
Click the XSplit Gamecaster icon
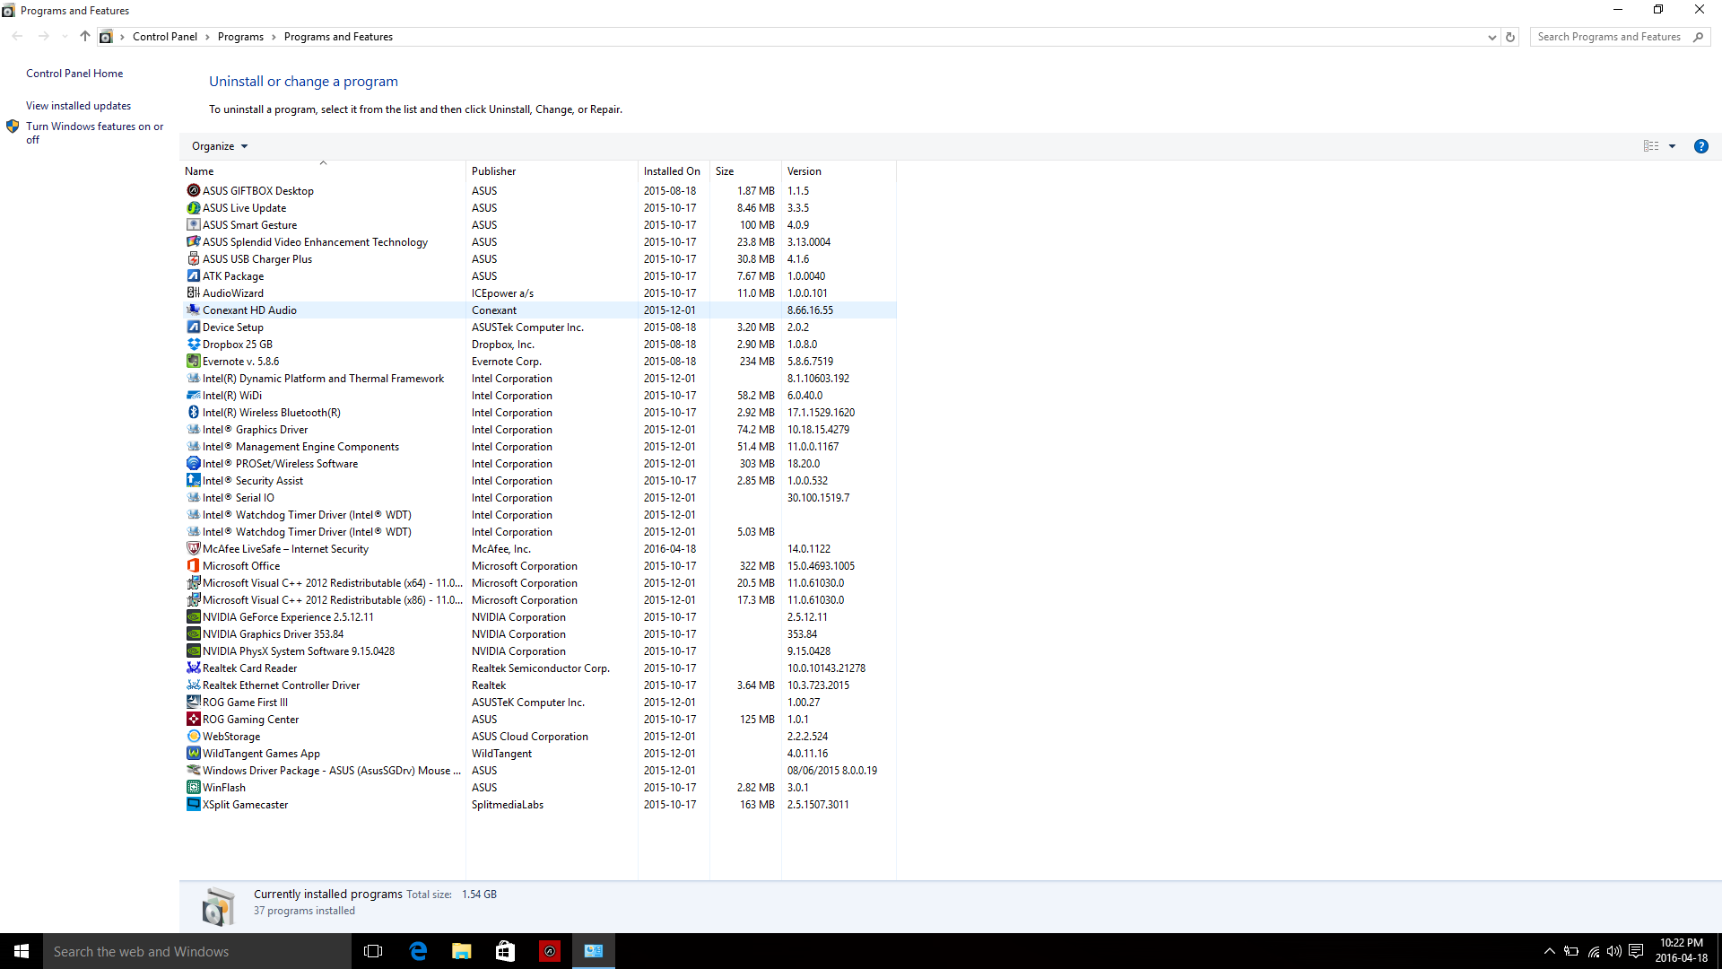click(x=193, y=804)
